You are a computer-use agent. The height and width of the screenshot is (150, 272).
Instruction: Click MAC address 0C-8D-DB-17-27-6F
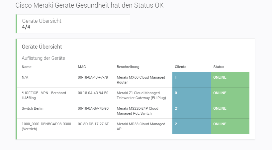tap(93, 124)
